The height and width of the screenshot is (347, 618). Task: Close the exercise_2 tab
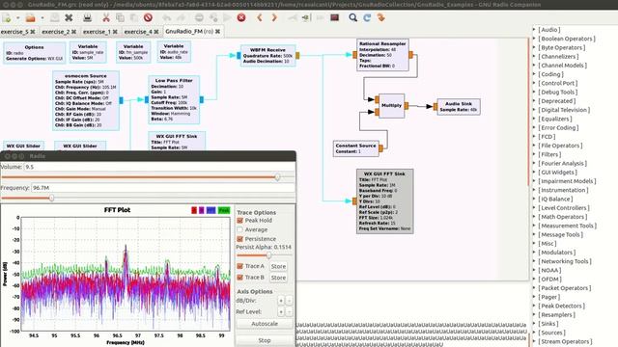click(x=73, y=32)
